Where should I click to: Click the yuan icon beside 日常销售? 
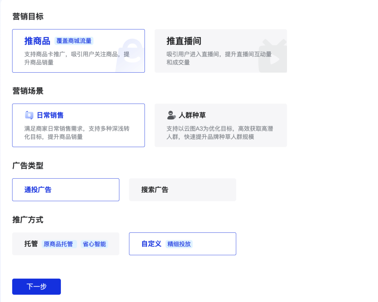click(x=29, y=115)
